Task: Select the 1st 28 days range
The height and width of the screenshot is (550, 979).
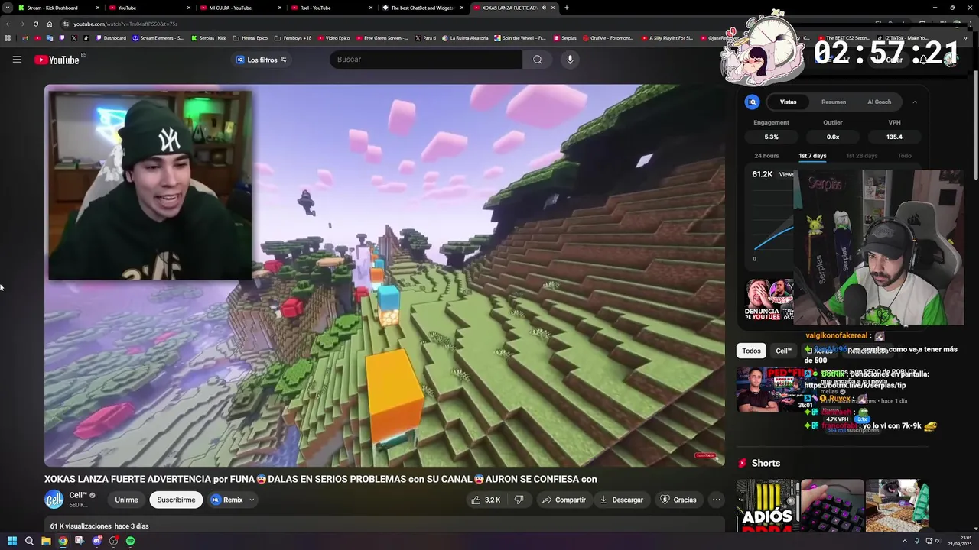Action: (861, 156)
